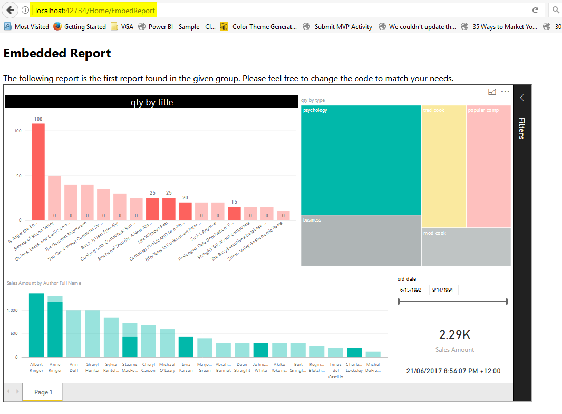Open the Color Theme Generator bookmark
The image size is (562, 414).
[259, 27]
